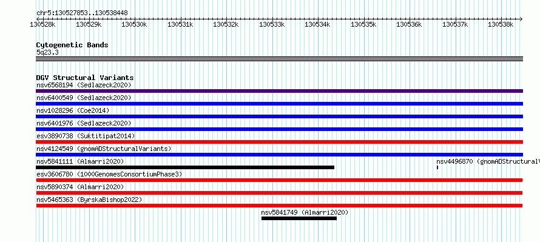Click the nsv5890374 (Almarri2020) label

pyautogui.click(x=80, y=187)
